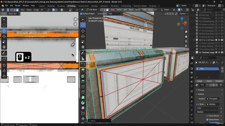Enable face select mode in 3D viewport
Viewport: 225px width, 126px height.
pos(107,10)
